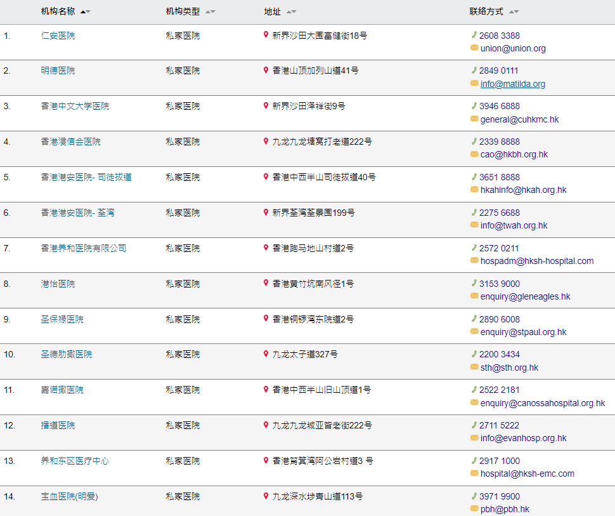The width and height of the screenshot is (615, 516).
Task: Call phone number 2849 0111
Action: (x=498, y=70)
